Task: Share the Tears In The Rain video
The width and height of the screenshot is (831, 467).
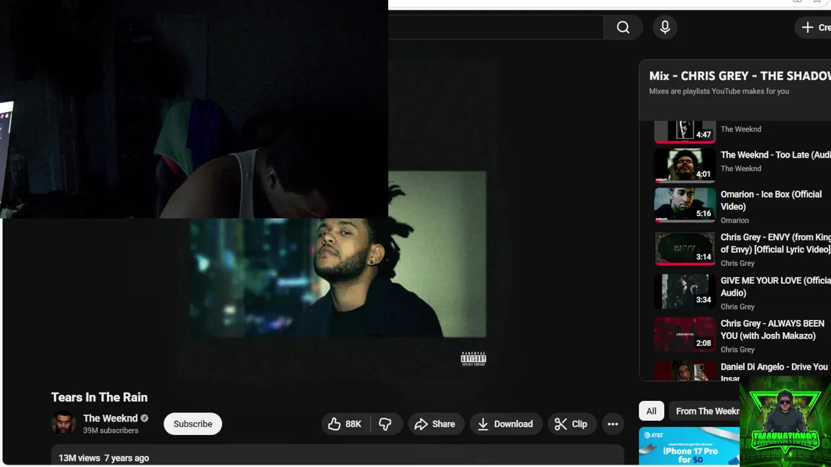Action: tap(436, 424)
